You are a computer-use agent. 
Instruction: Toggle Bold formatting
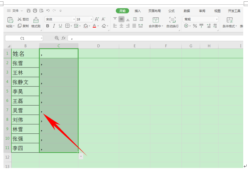(x=48, y=26)
